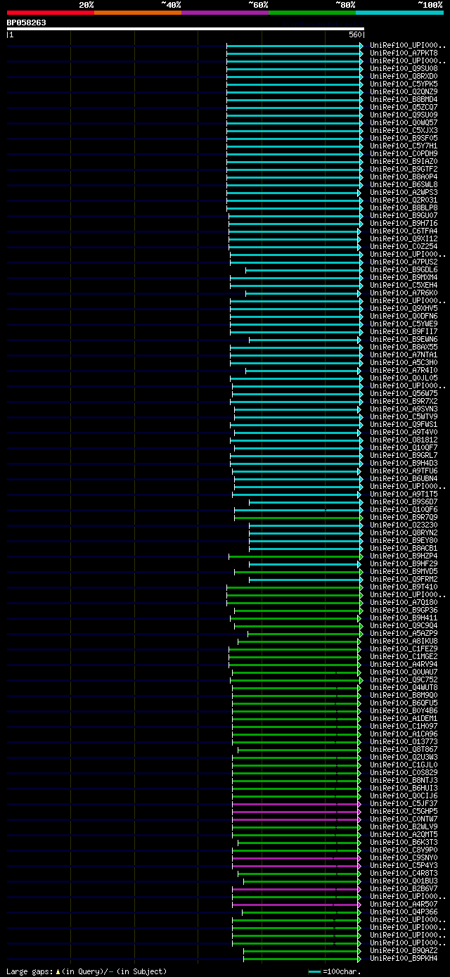Select UniRef100_B9GTF2 label
Screen dimensions: 450x977
tap(404, 169)
